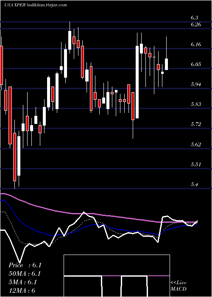The image size is (212, 297).
Task: Click the last white candlestick on the right
Action: 167,64
